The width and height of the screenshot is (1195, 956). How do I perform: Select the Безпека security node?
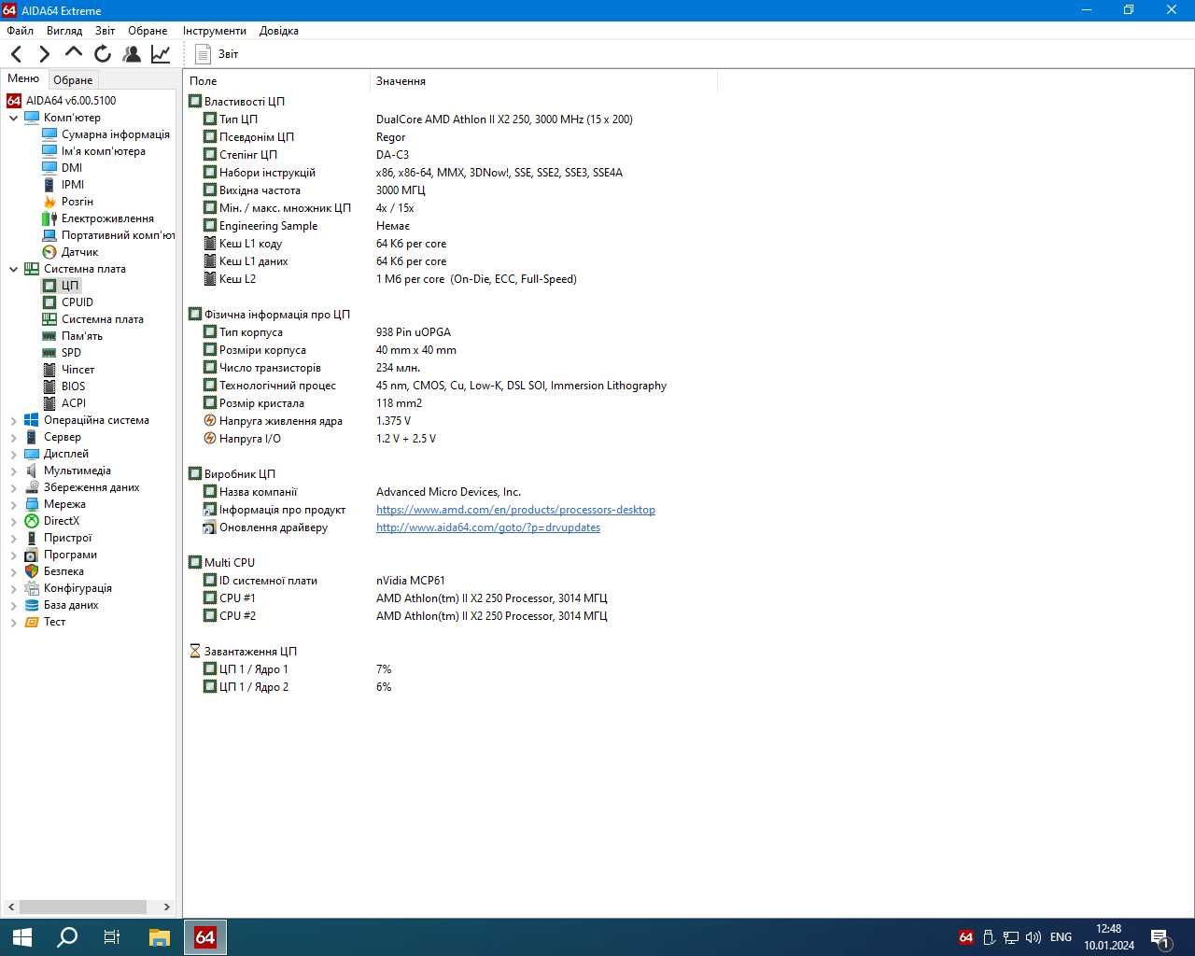click(63, 571)
